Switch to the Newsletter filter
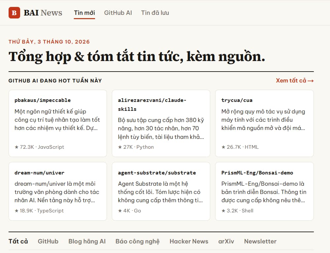Image resolution: width=330 pixels, height=253 pixels. click(260, 241)
